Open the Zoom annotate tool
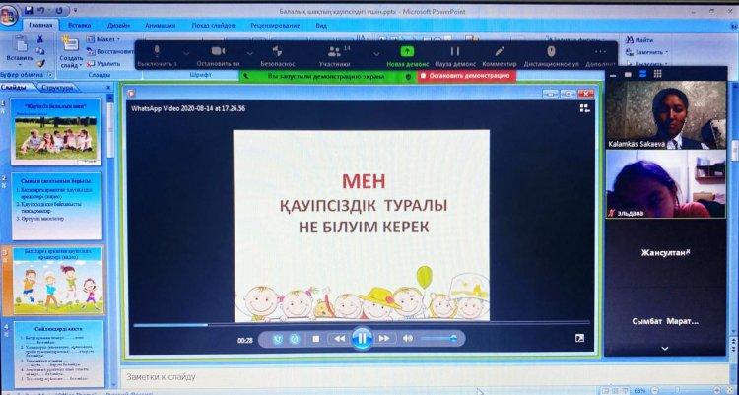This screenshot has width=739, height=395. [500, 51]
